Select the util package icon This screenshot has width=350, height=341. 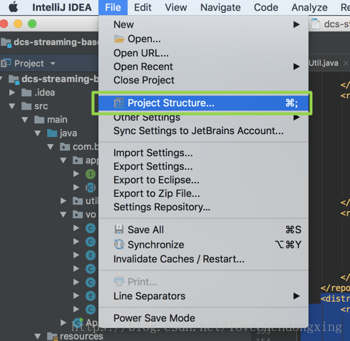(x=78, y=201)
